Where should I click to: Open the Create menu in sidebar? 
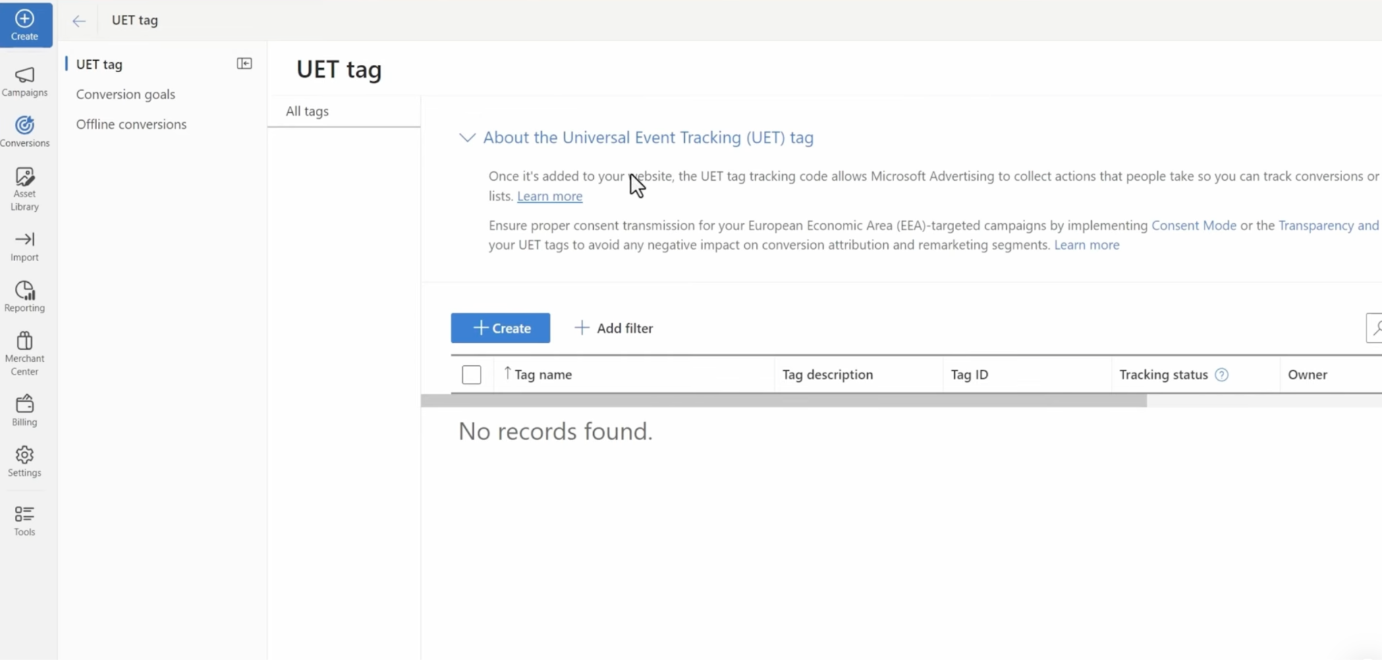(25, 24)
